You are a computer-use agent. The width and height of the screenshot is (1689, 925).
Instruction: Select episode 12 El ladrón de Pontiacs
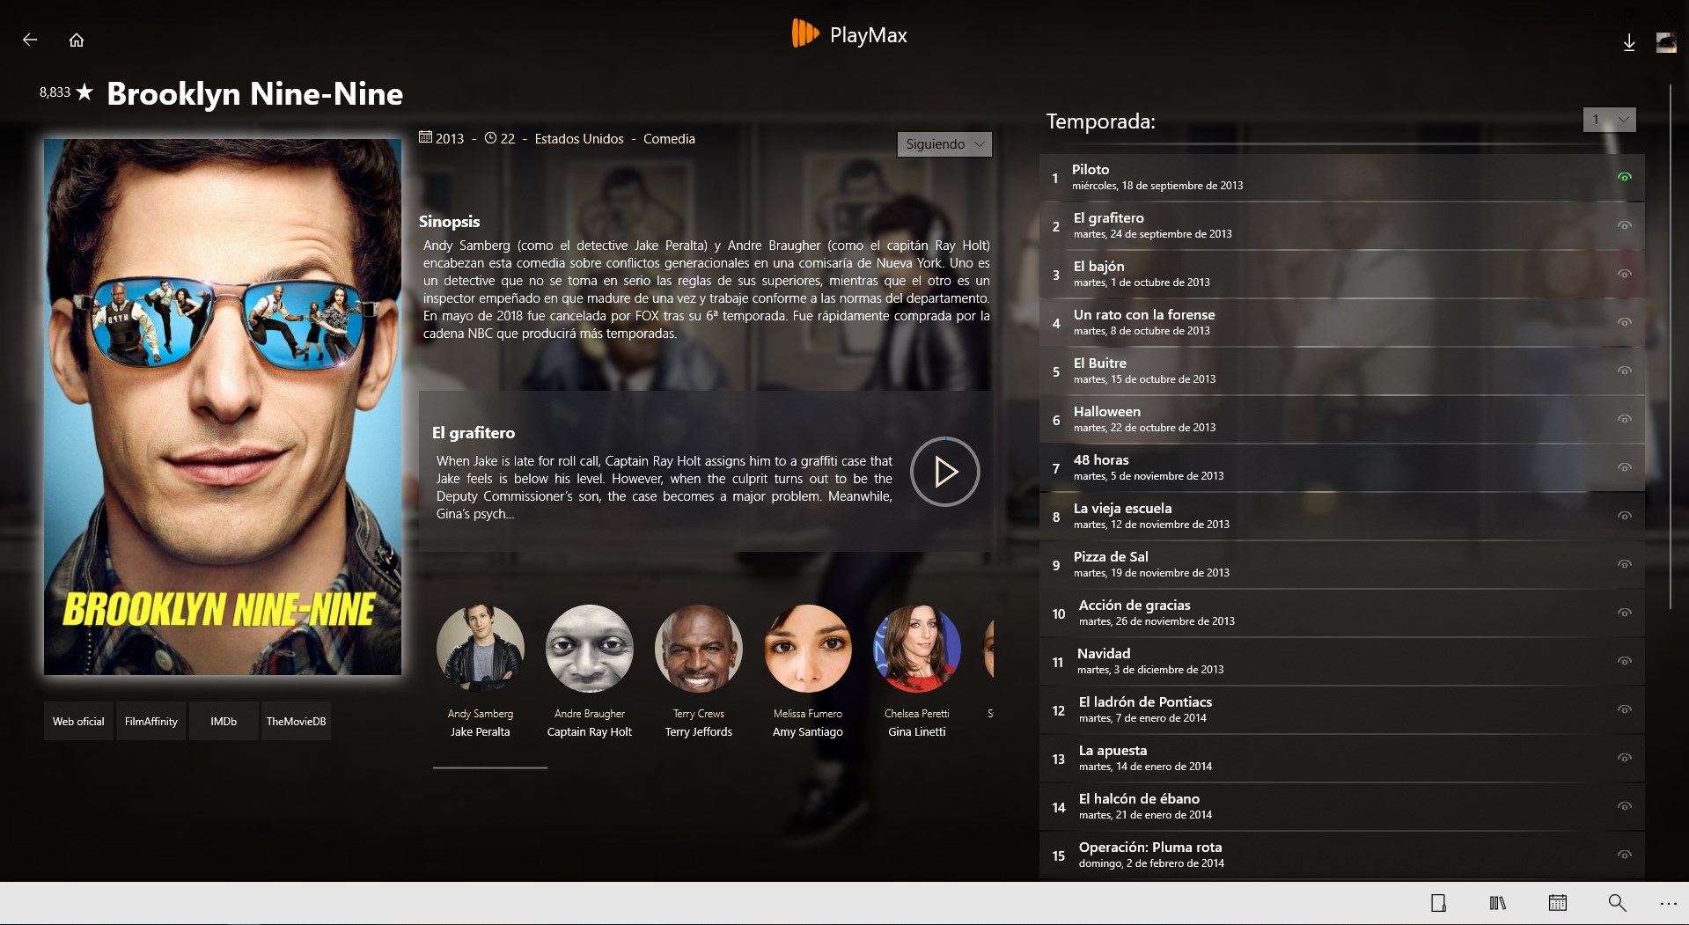(x=1342, y=710)
